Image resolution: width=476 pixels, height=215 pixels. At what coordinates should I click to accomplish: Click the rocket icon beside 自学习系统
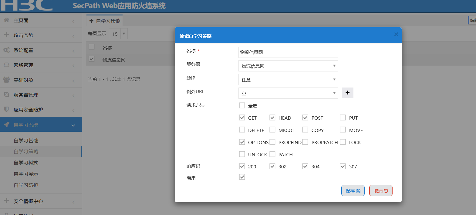pos(6,124)
